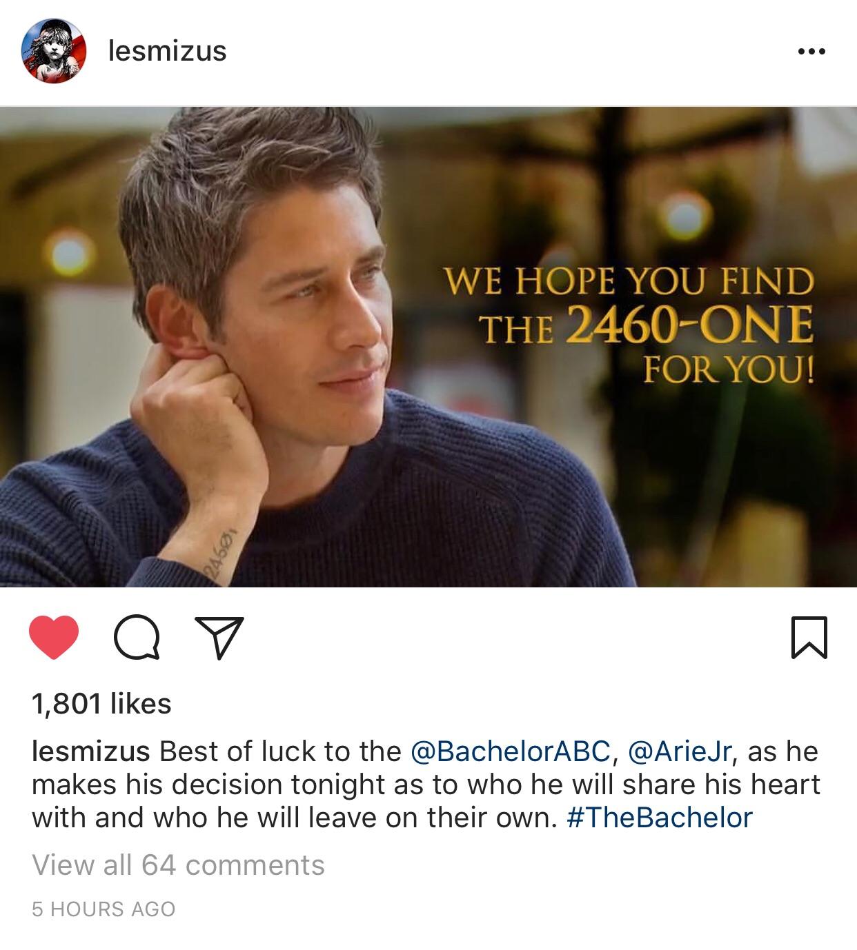Image resolution: width=857 pixels, height=950 pixels.
Task: Share post using paper plane icon
Action: pyautogui.click(x=219, y=638)
